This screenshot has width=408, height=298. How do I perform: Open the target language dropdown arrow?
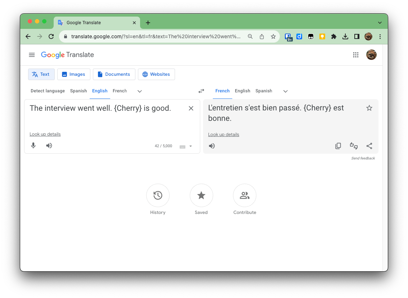click(x=285, y=91)
